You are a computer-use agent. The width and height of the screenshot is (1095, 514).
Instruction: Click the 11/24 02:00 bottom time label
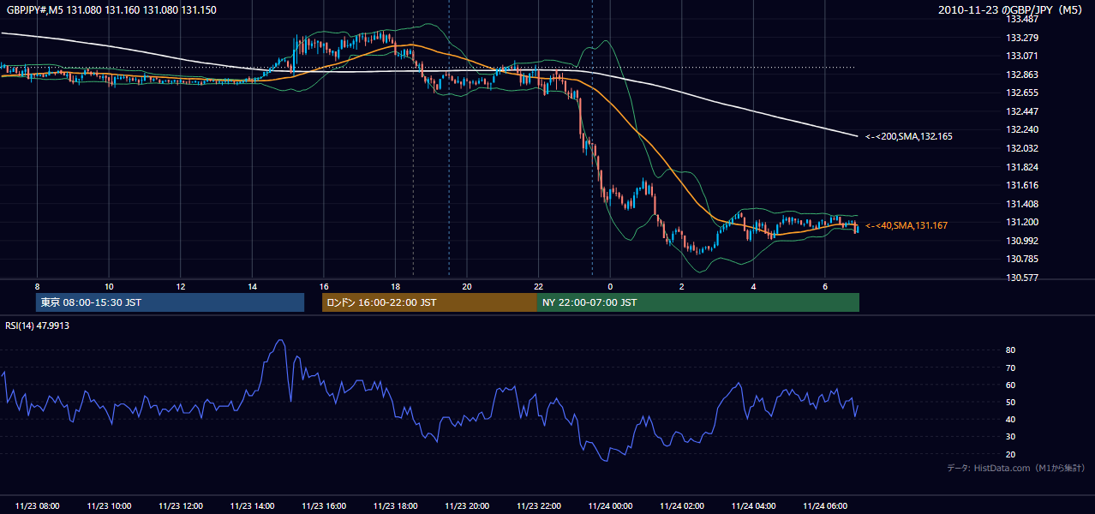click(681, 505)
